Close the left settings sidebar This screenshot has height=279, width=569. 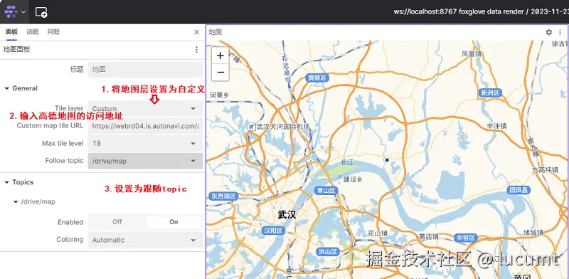click(x=197, y=32)
